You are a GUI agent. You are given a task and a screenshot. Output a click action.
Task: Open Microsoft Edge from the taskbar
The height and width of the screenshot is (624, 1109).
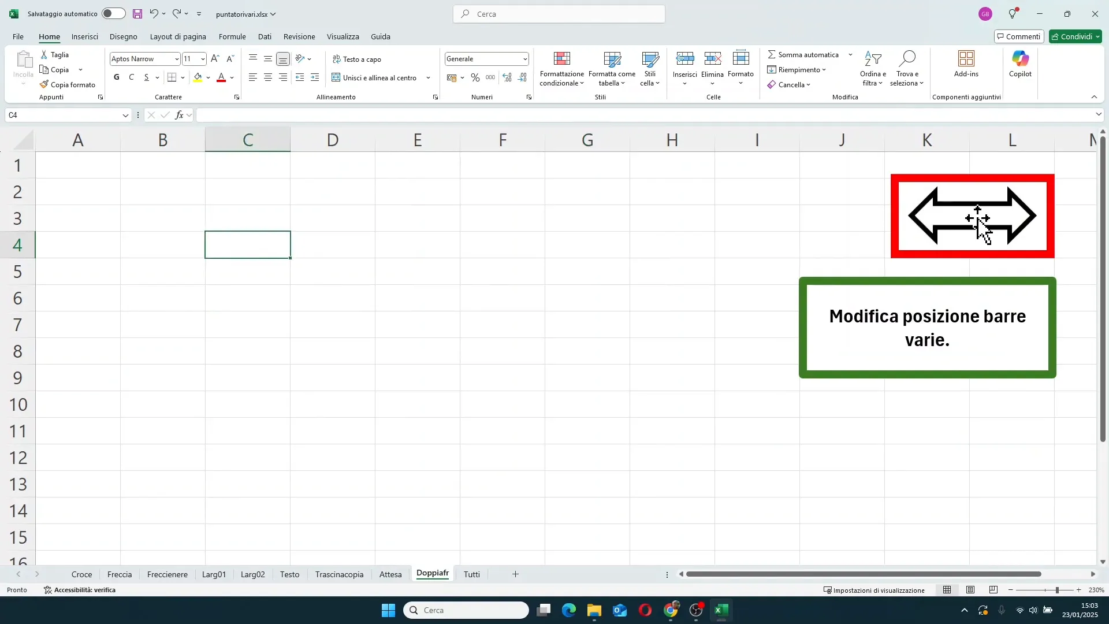(x=569, y=610)
